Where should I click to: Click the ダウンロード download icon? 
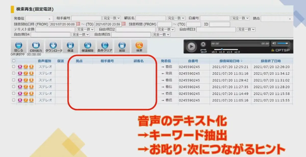(53, 45)
